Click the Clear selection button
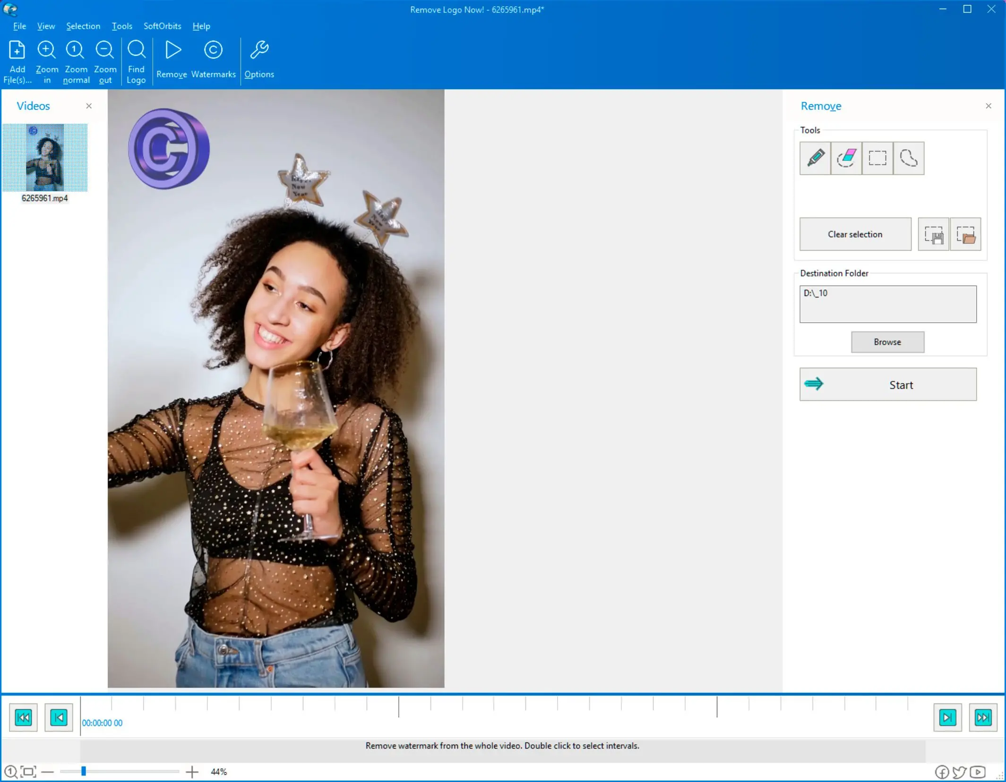The width and height of the screenshot is (1006, 782). (x=855, y=234)
